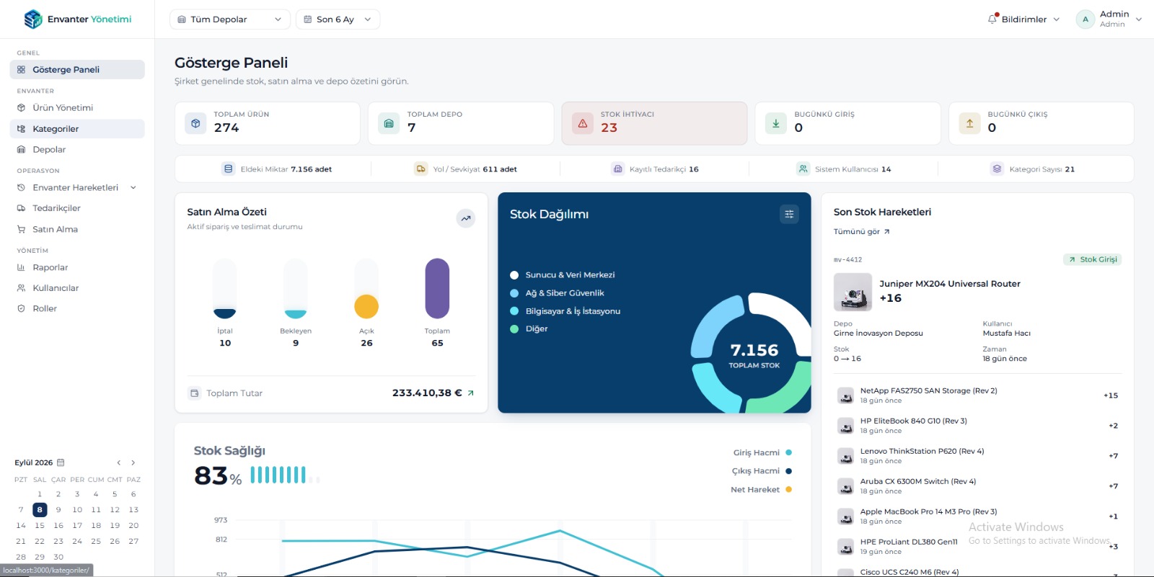The width and height of the screenshot is (1154, 577).
Task: Toggle Çıkış Hacmi chart series
Action: coord(762,471)
